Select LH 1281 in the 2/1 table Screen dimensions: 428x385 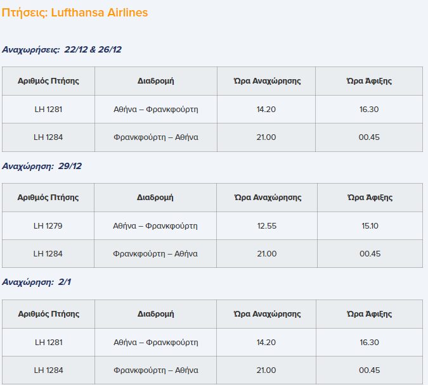[x=48, y=342]
